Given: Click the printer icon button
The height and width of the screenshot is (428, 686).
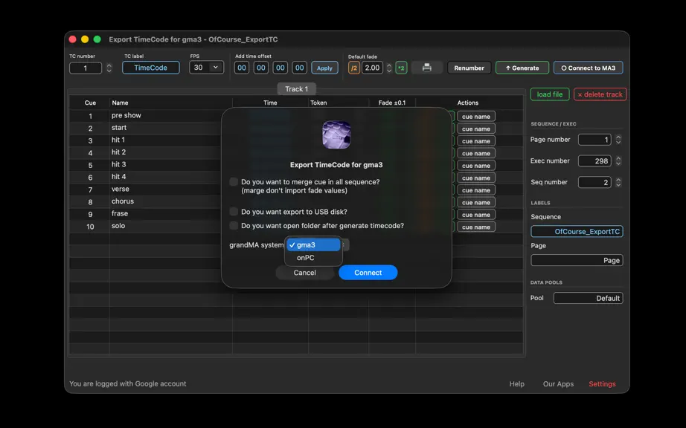Looking at the screenshot, I should coord(426,68).
